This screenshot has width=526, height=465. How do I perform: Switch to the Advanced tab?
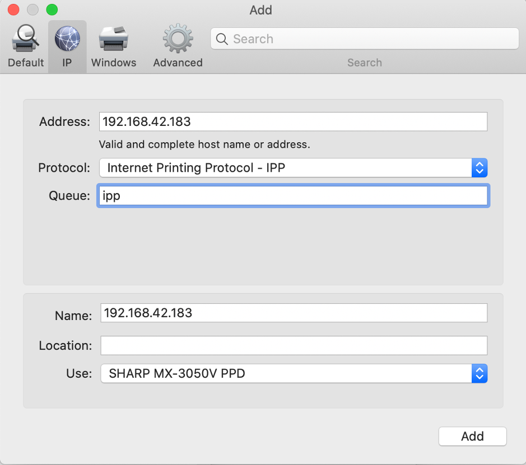(177, 45)
